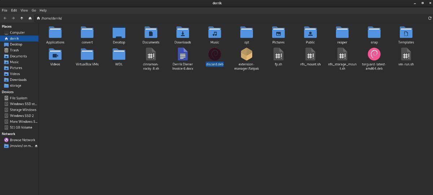Open the Public folder
The height and width of the screenshot is (195, 433).
310,32
